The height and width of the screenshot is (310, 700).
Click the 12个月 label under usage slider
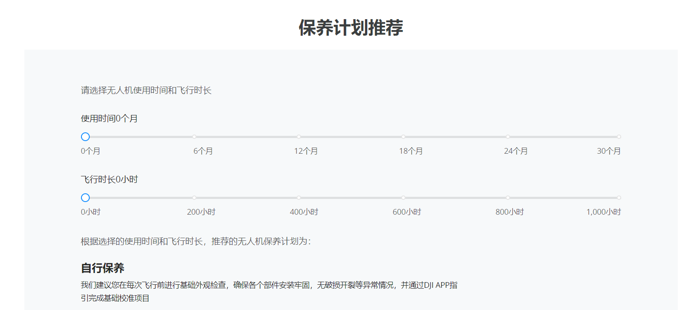point(306,151)
